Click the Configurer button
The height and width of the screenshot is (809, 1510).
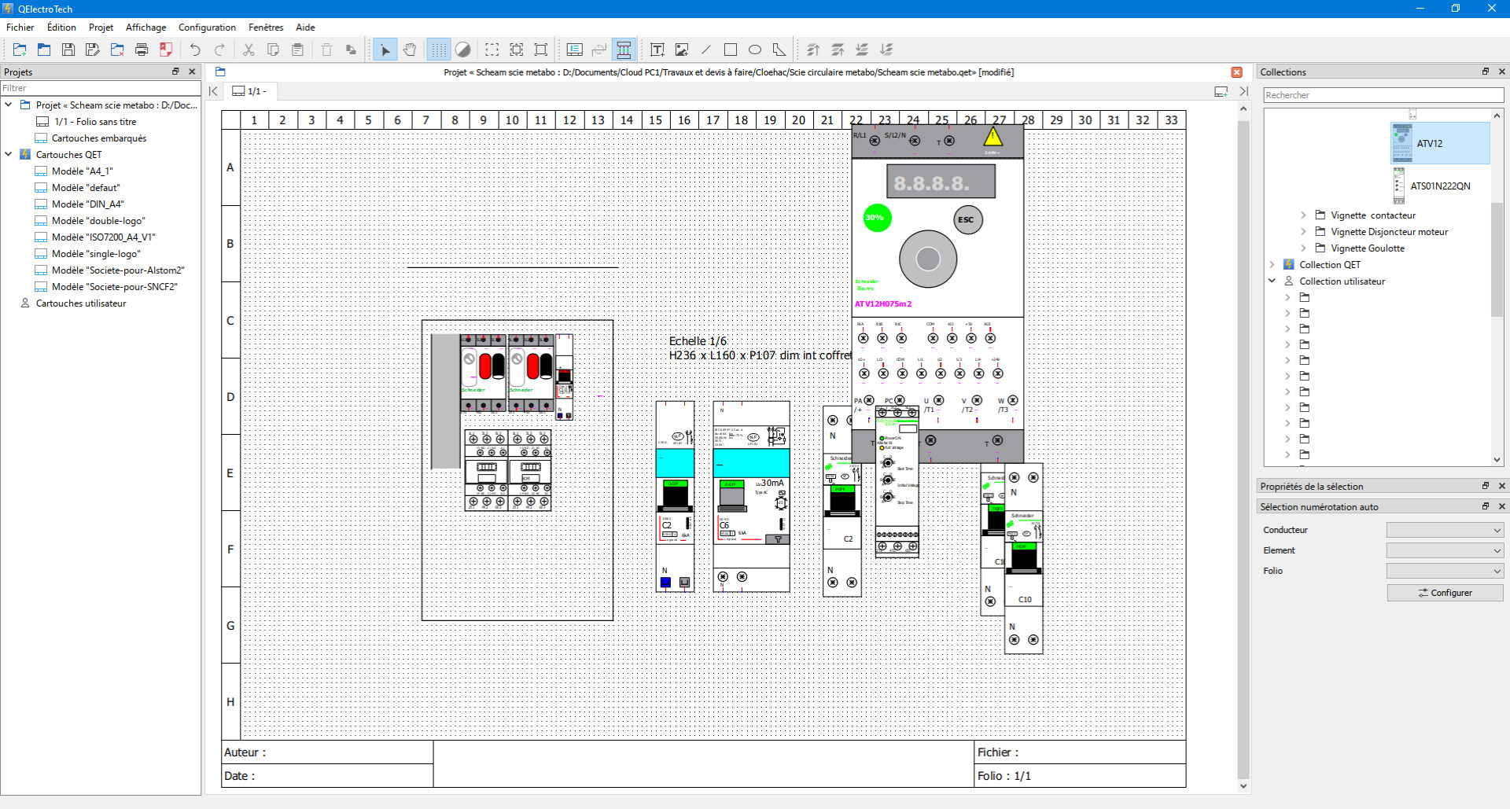1445,593
